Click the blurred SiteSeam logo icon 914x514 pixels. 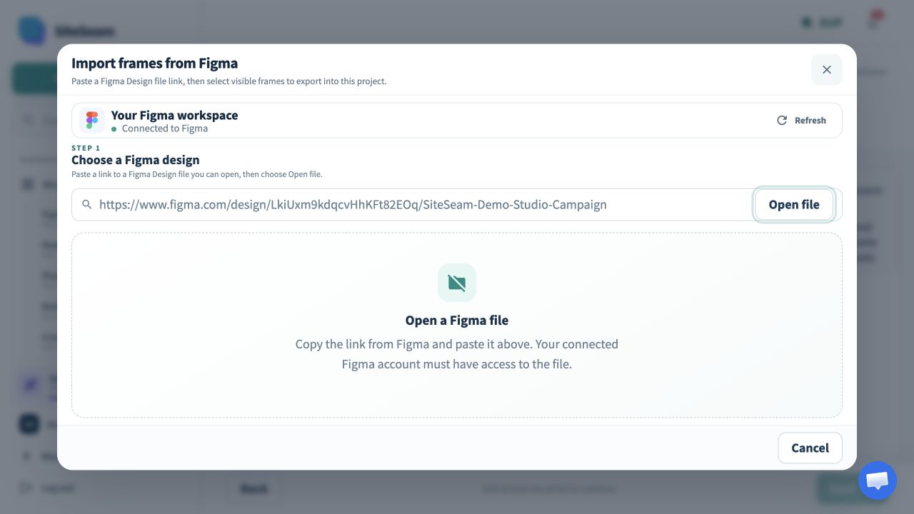coord(31,31)
